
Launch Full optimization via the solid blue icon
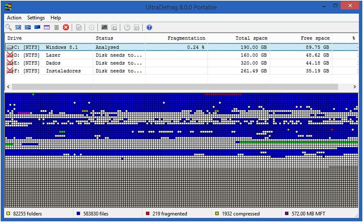coord(37,27)
